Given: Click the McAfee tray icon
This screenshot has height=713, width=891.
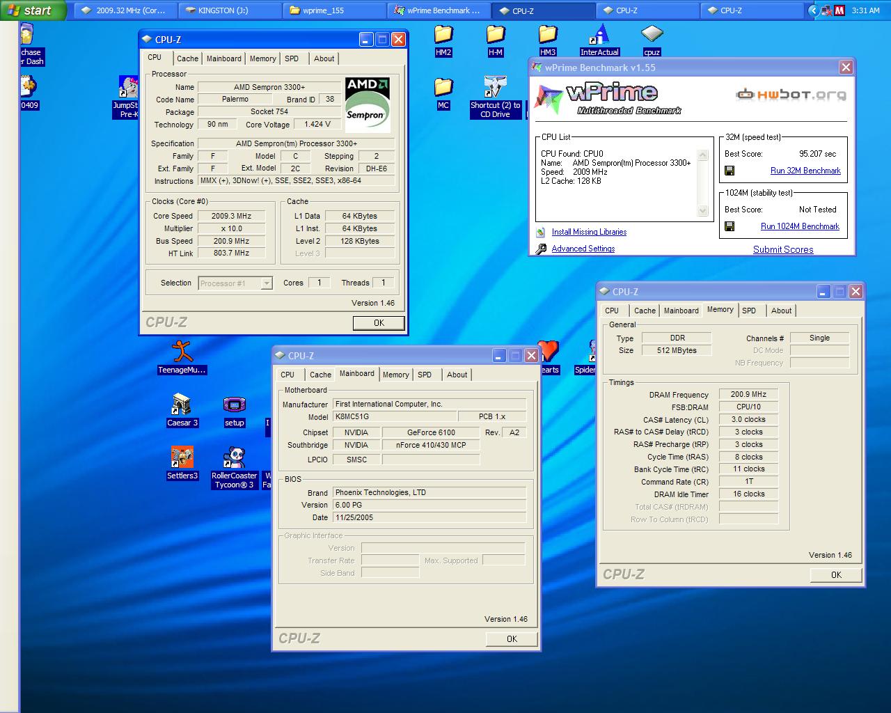Looking at the screenshot, I should [x=840, y=10].
